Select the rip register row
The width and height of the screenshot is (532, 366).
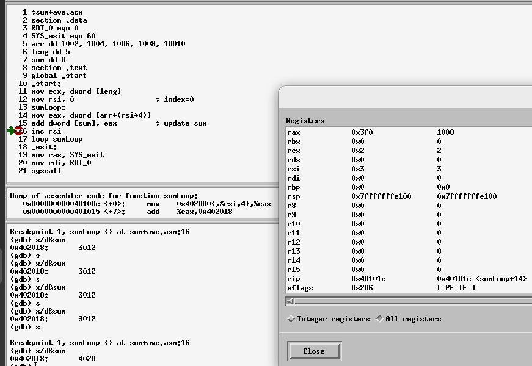click(409, 279)
